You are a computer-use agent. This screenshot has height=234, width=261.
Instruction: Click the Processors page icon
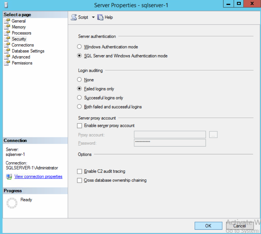point(7,33)
